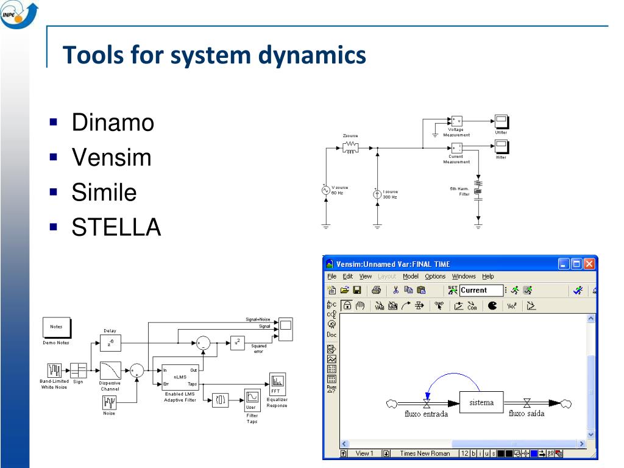Open the Table analysis tool
The height and width of the screenshot is (468, 624).
331,369
